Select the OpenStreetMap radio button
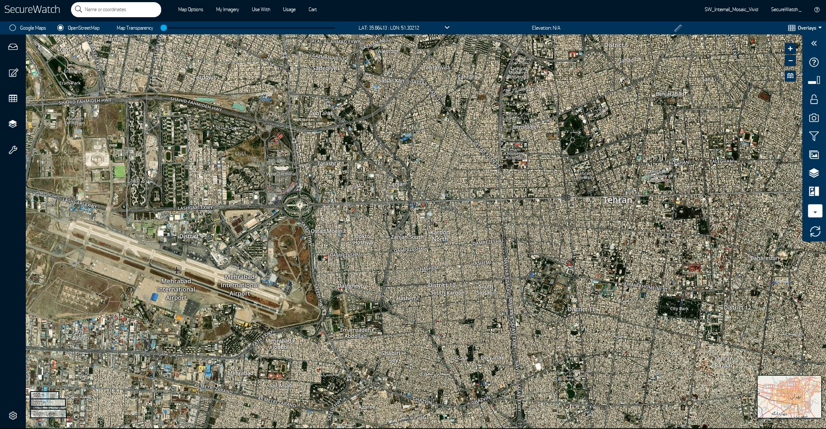The image size is (826, 429). click(x=60, y=28)
